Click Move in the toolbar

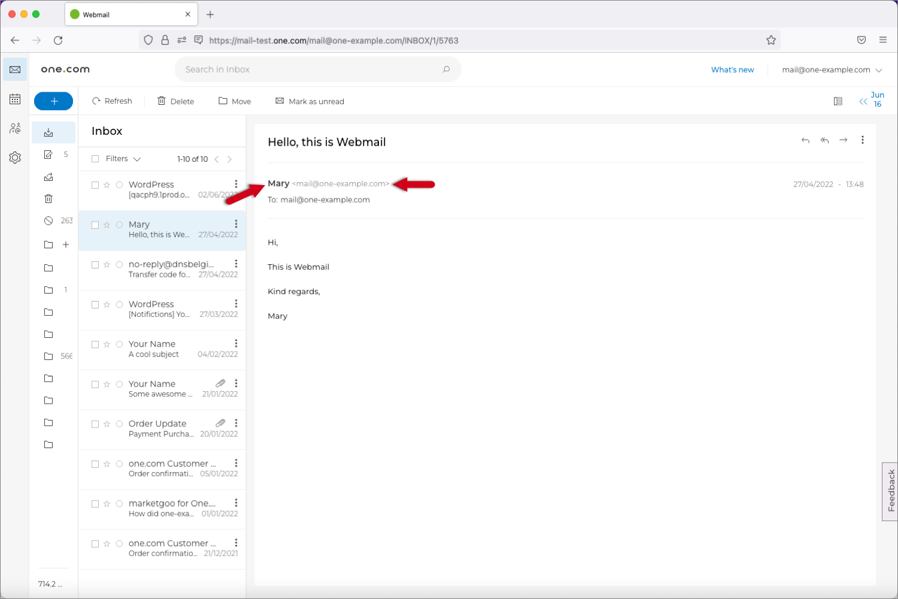235,101
